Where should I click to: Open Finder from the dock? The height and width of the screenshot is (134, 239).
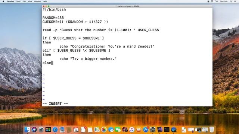coord(27,130)
